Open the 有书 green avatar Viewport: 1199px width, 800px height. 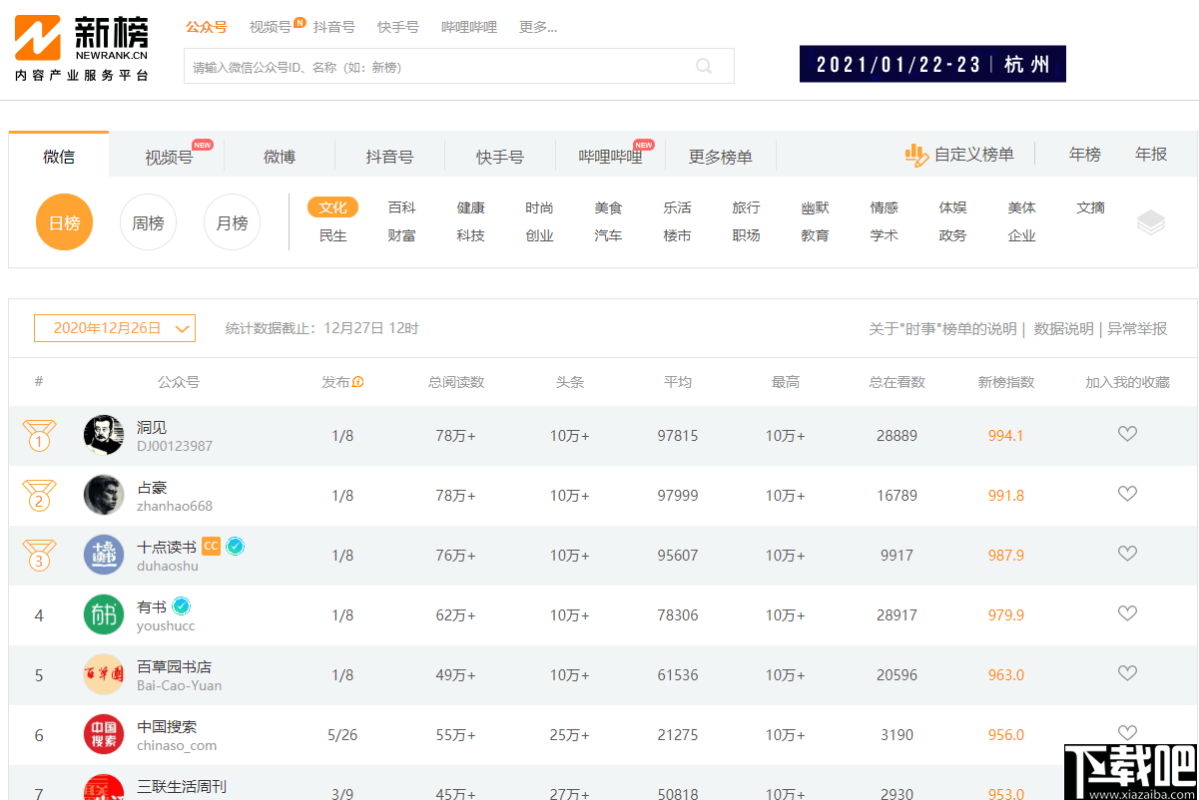click(104, 614)
